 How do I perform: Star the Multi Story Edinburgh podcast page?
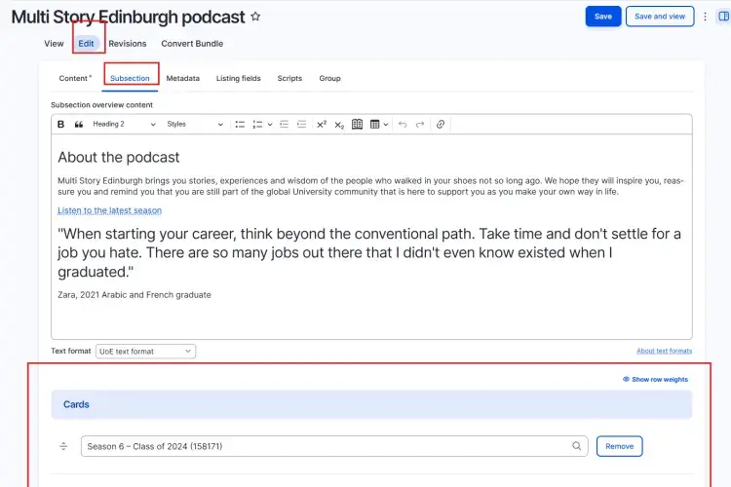tap(255, 17)
